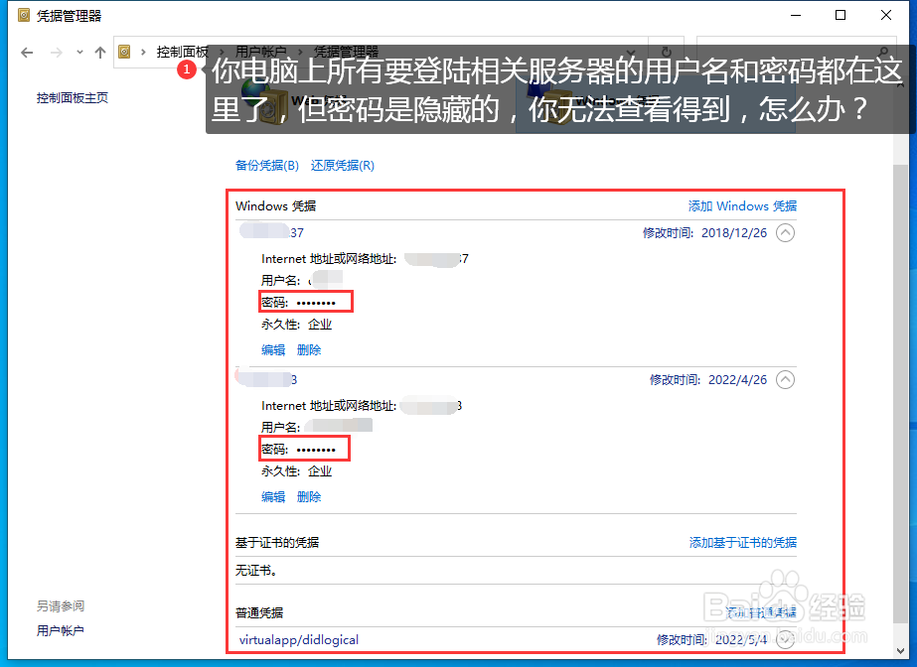Collapse the credential modified on 2018/12/26

click(x=784, y=232)
